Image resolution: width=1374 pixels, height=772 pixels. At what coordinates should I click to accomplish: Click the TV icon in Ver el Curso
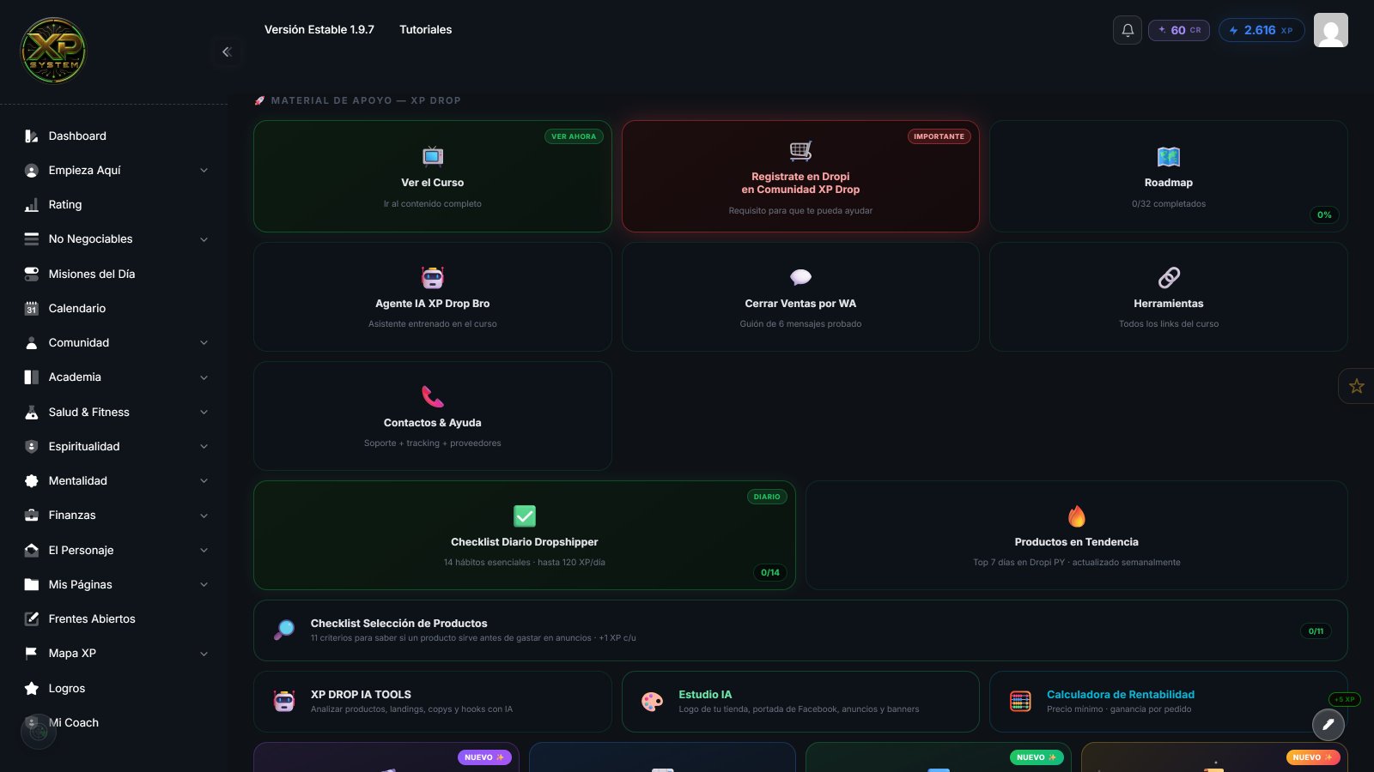tap(433, 156)
